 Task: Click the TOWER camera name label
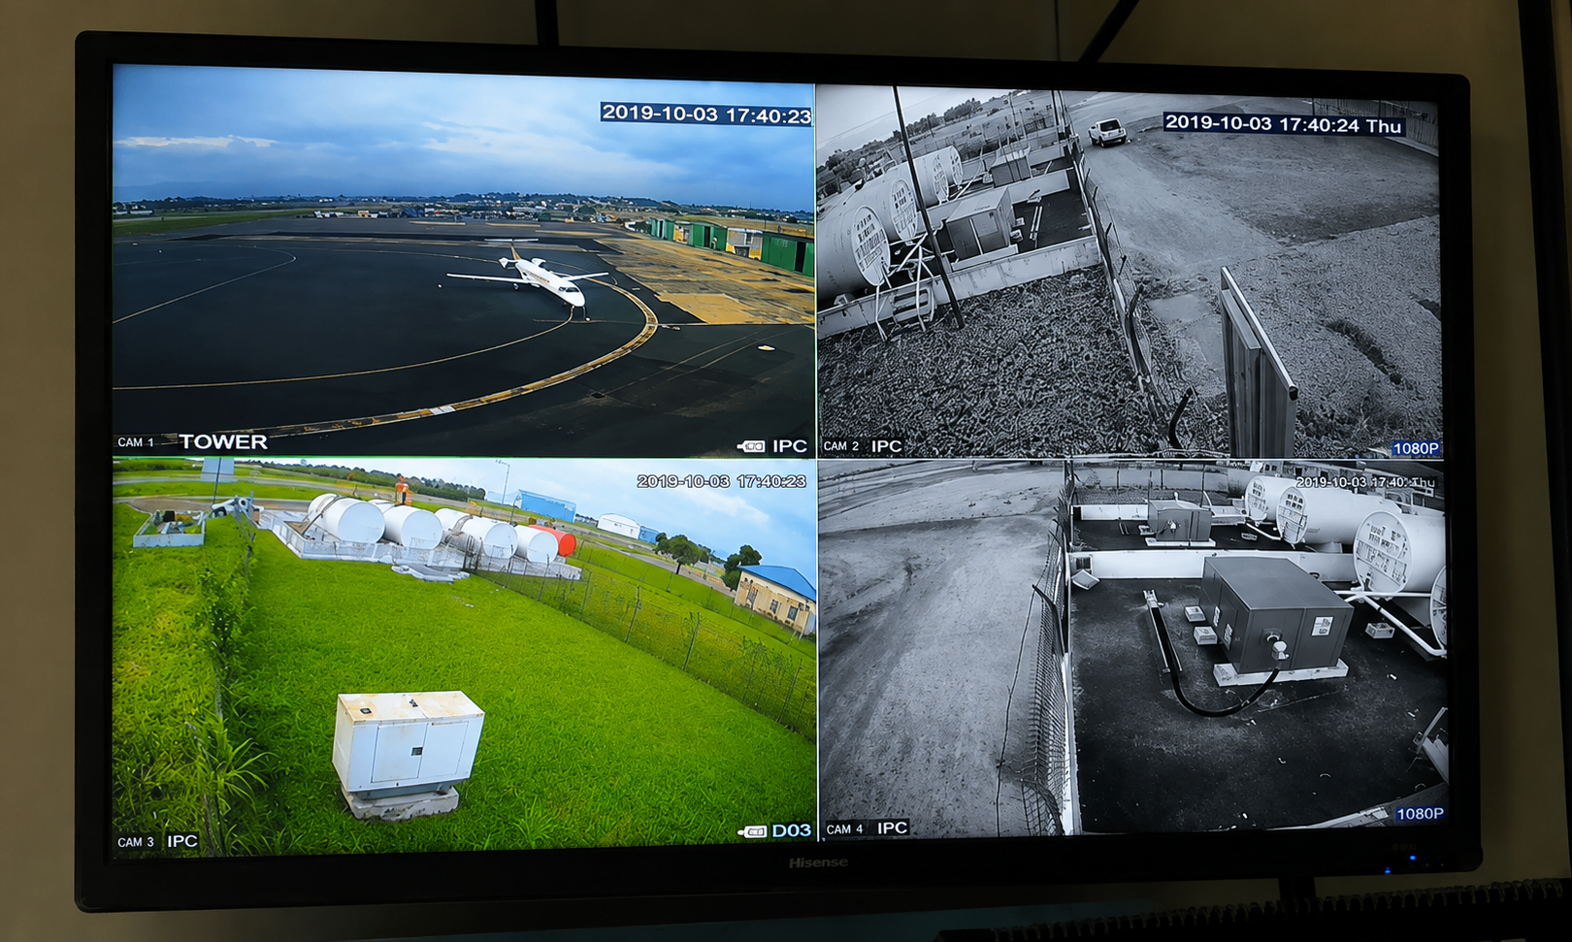(x=223, y=441)
